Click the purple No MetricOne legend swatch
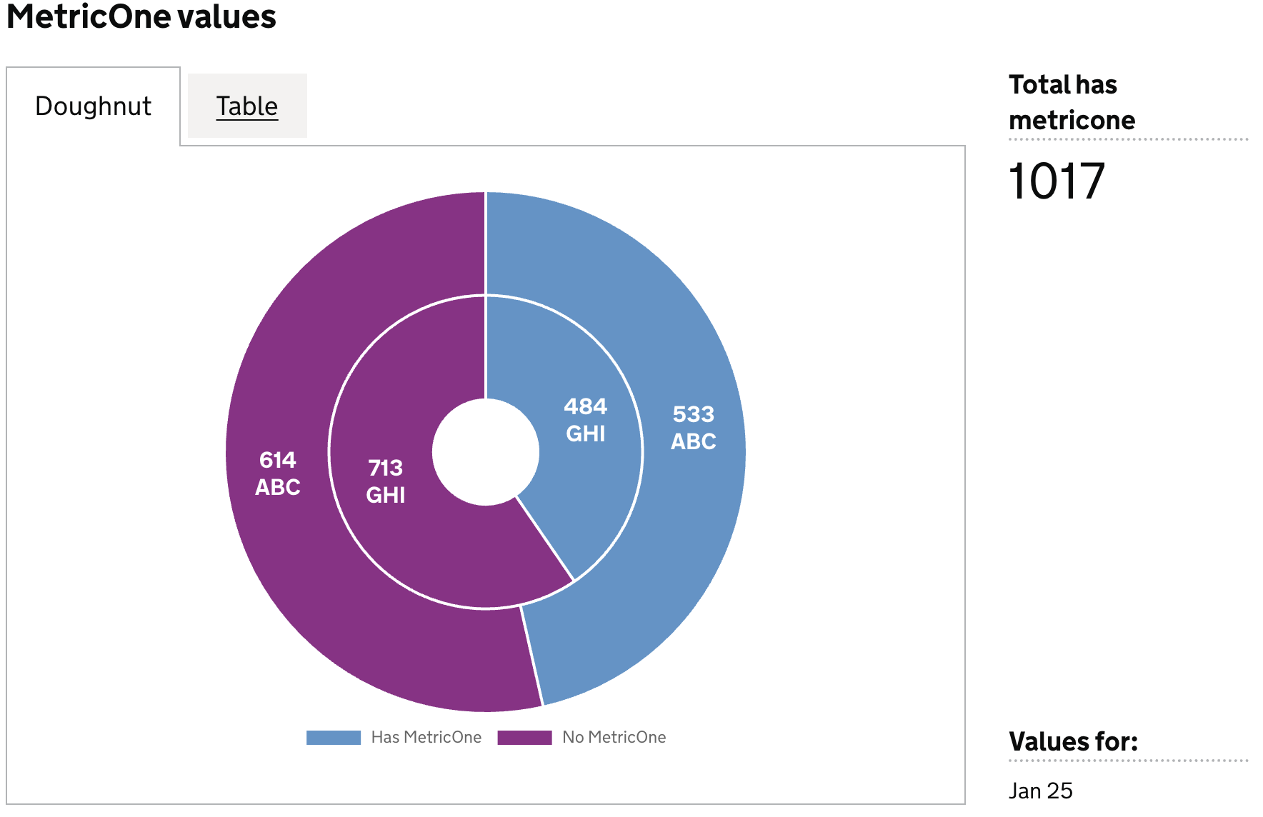 (x=524, y=738)
